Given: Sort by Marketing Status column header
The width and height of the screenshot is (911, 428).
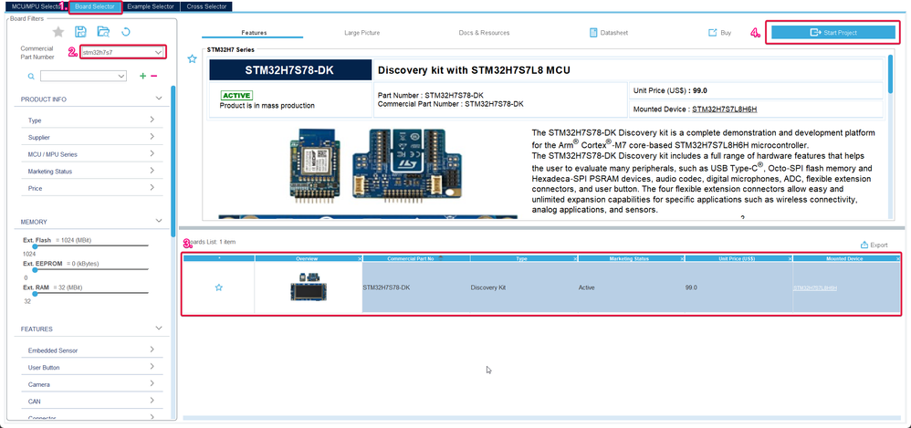Looking at the screenshot, I should (x=629, y=258).
